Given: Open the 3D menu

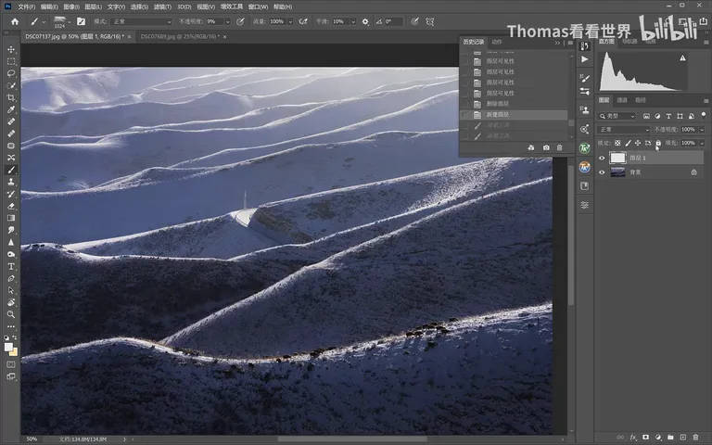Looking at the screenshot, I should [x=184, y=6].
